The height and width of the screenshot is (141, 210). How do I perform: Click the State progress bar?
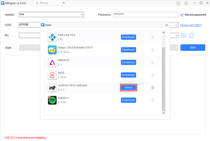click(30, 48)
